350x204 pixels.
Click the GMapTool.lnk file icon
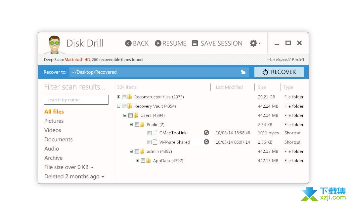click(155, 133)
